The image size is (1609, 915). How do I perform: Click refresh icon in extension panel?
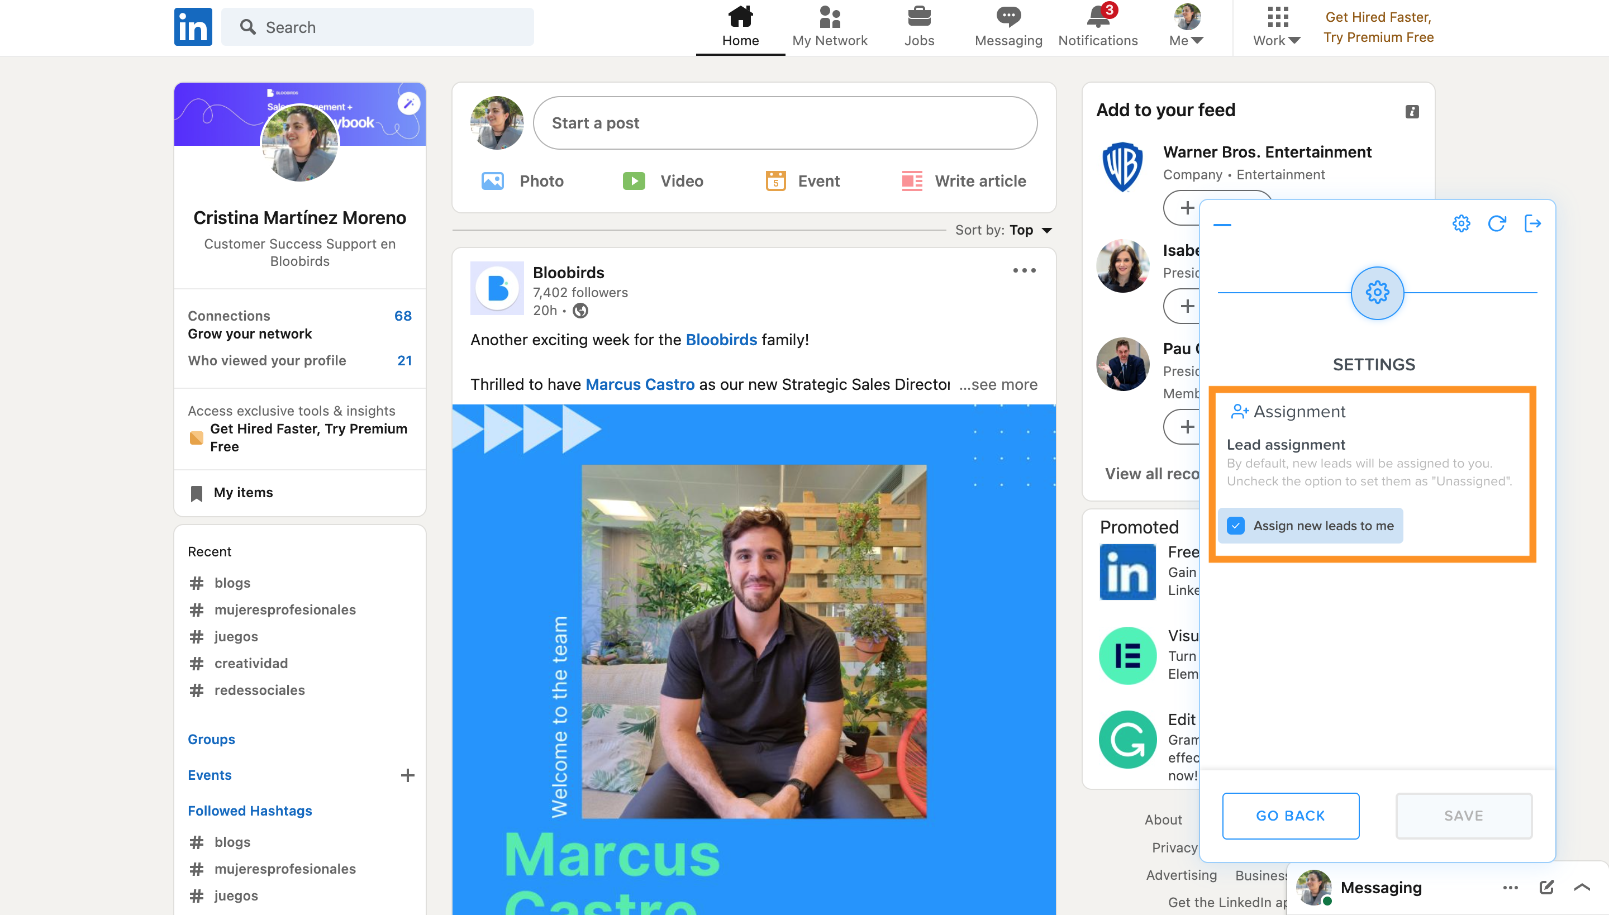point(1497,223)
